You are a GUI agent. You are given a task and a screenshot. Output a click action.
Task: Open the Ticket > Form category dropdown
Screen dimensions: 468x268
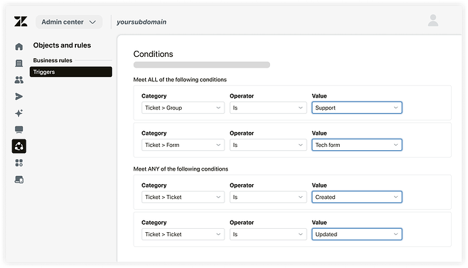(183, 145)
